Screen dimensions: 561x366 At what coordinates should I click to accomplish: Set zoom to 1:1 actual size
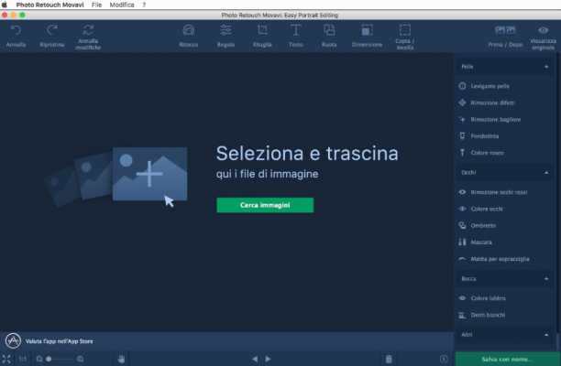click(23, 359)
